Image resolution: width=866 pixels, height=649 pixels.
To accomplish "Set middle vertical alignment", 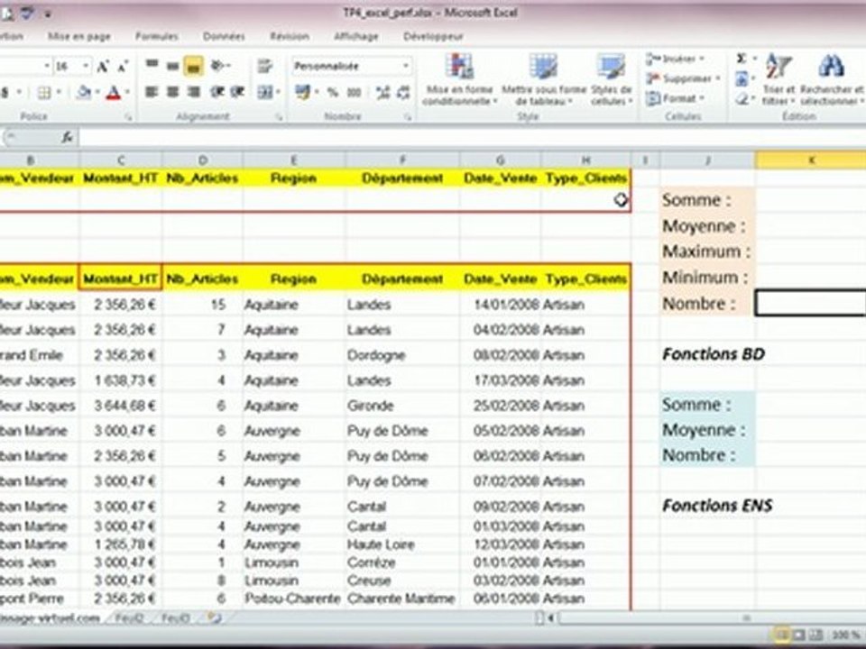I will tap(172, 66).
